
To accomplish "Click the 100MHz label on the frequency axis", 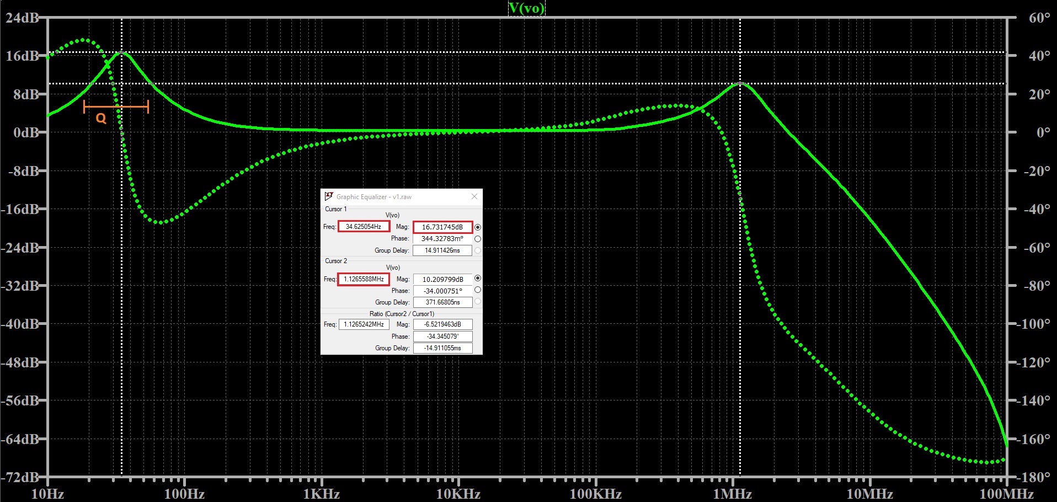I will pos(1006,494).
